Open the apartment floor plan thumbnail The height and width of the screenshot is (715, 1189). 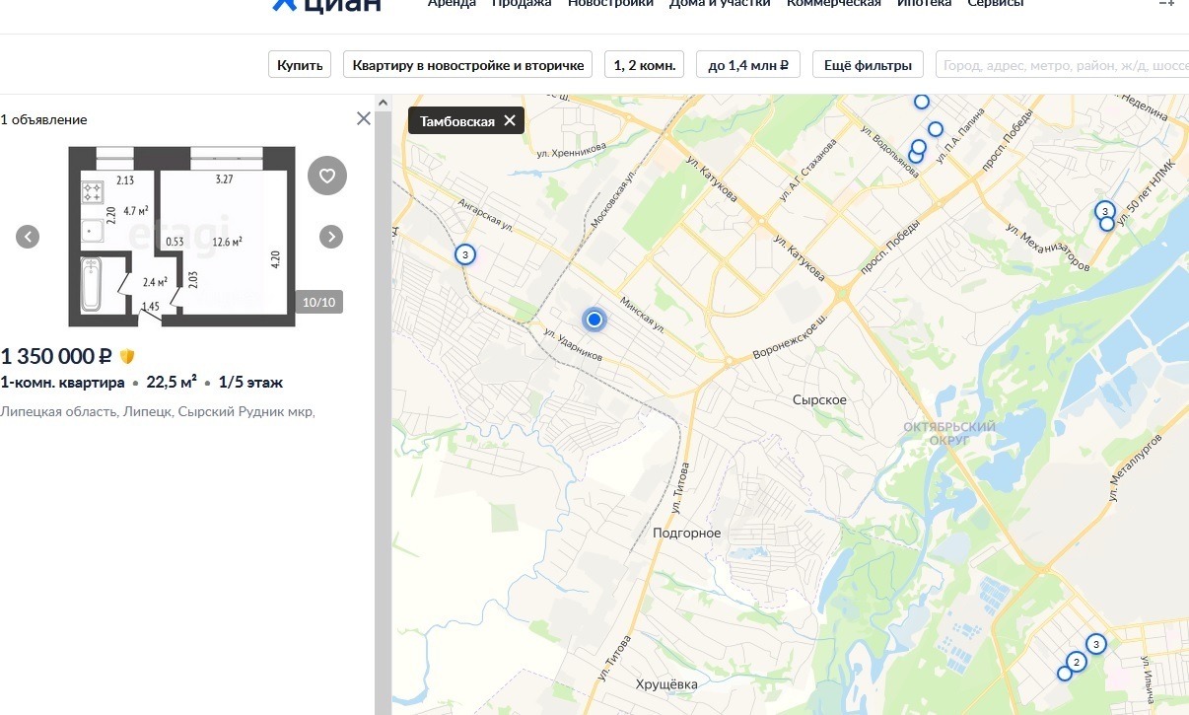(x=180, y=237)
